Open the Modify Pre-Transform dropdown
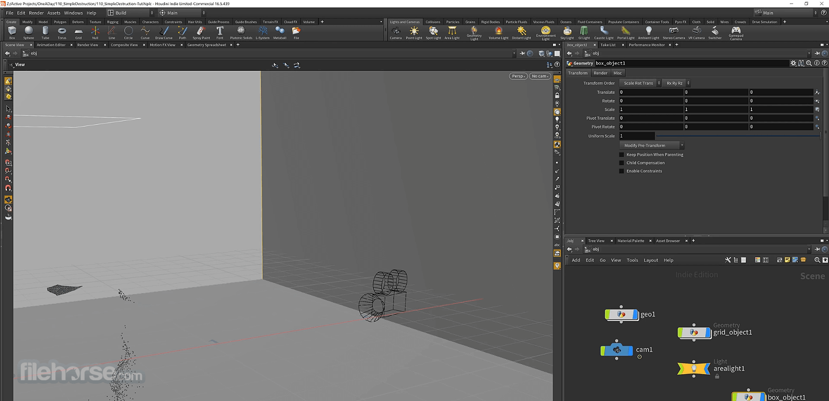The width and height of the screenshot is (829, 401). (x=652, y=146)
